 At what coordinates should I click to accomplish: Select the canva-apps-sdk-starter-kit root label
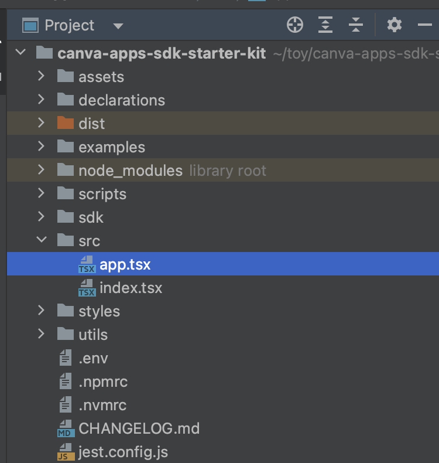click(x=162, y=53)
